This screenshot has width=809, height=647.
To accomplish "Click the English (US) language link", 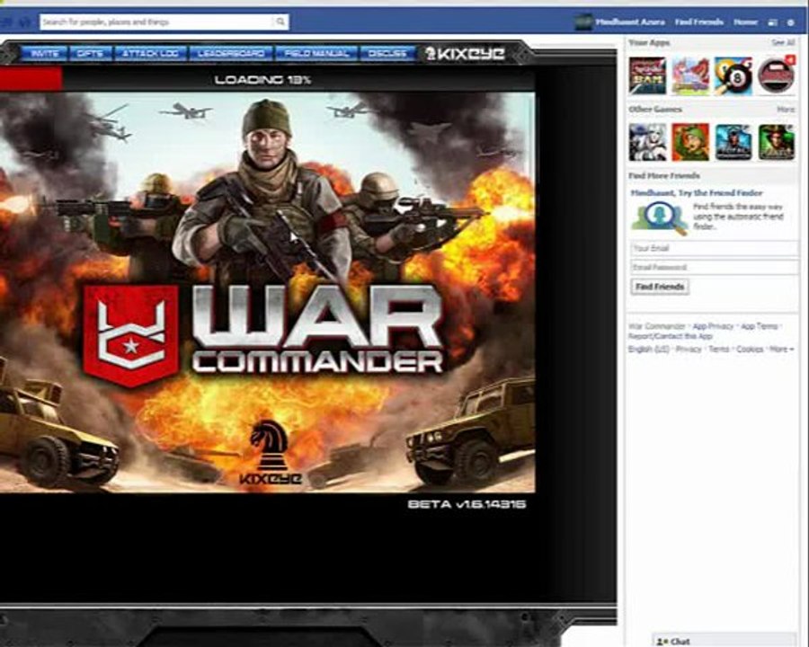I will [x=648, y=350].
